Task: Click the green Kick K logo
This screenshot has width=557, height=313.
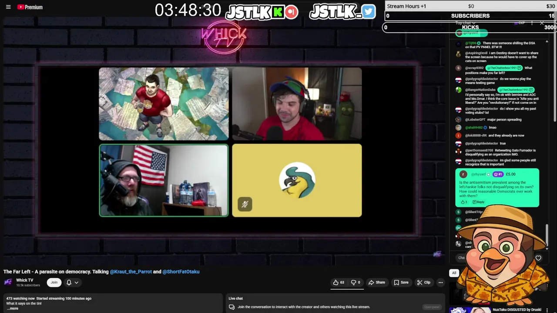Action: 278,12
